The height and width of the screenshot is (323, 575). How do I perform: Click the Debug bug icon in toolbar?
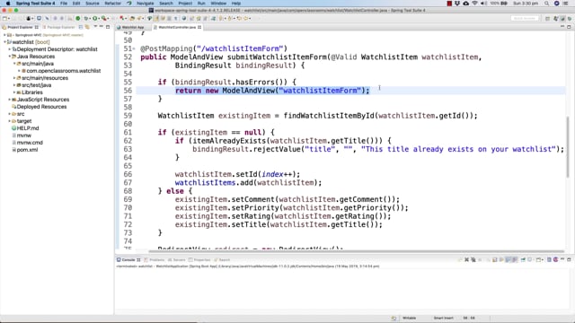[86, 18]
